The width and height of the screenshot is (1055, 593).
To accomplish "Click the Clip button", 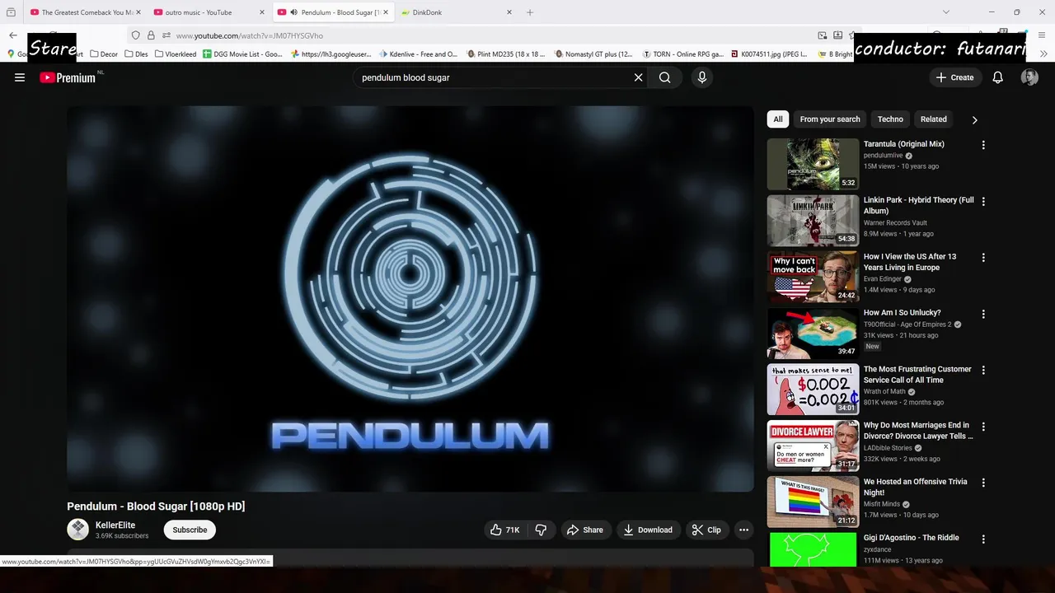I will click(x=706, y=530).
